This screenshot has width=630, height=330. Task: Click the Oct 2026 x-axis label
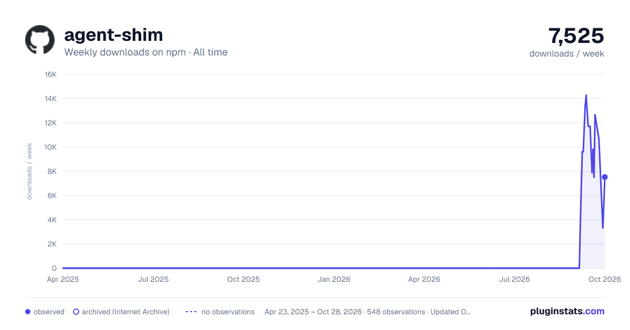(605, 279)
